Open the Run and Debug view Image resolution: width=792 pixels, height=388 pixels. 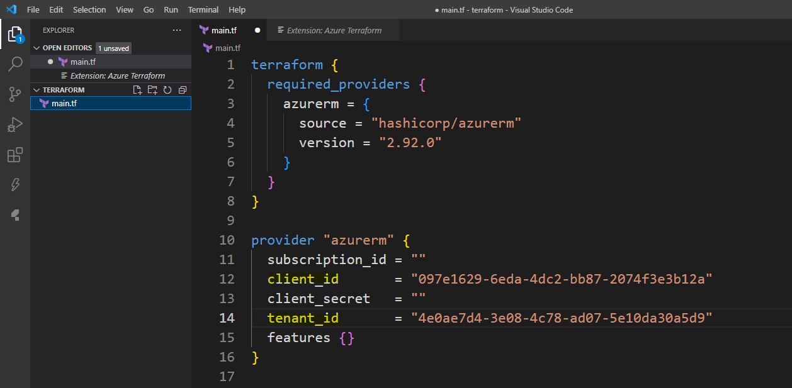(15, 125)
